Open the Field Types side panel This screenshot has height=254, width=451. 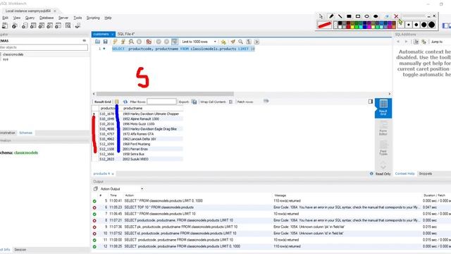(x=383, y=148)
